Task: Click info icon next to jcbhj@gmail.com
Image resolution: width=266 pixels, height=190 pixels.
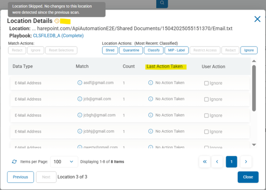Action: click(x=80, y=131)
